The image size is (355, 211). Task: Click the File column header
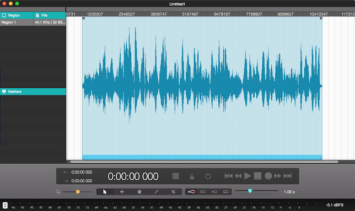(x=50, y=15)
